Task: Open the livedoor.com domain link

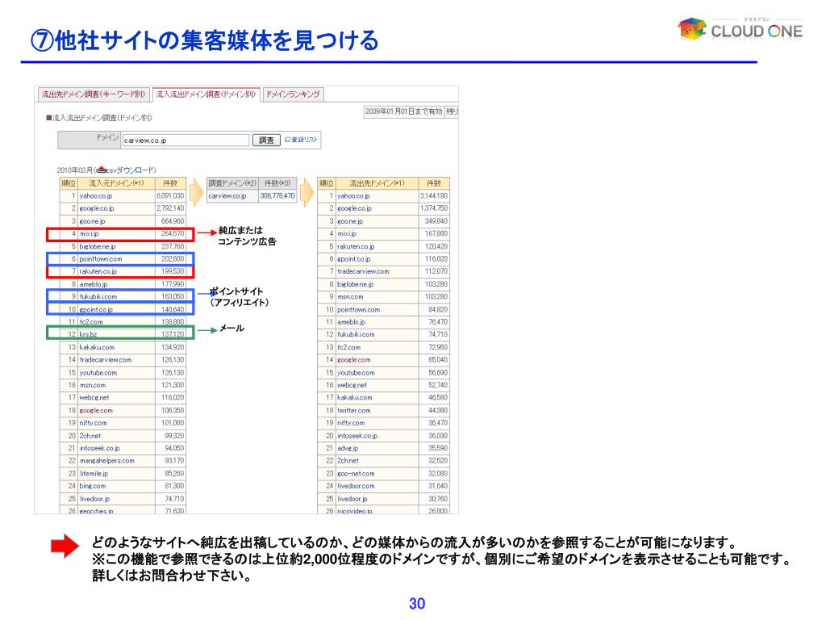Action: coord(356,486)
